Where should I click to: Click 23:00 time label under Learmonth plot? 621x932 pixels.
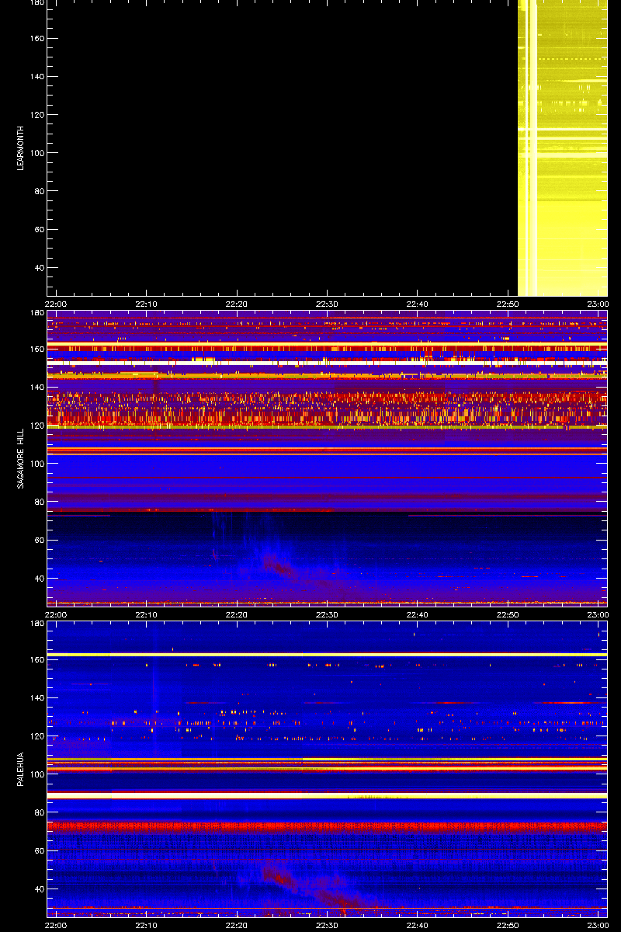pyautogui.click(x=598, y=304)
